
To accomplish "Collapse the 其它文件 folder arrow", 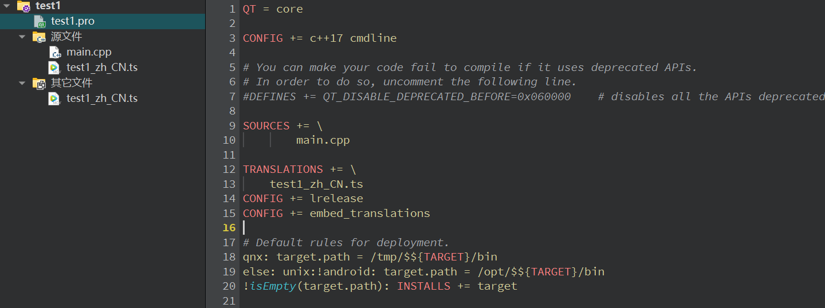I will 22,83.
